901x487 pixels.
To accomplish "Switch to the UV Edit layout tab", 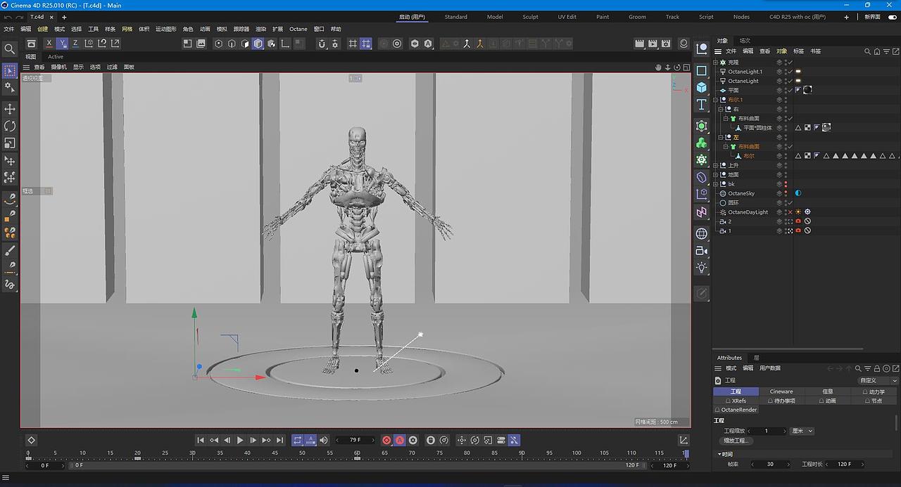I will 567,17.
